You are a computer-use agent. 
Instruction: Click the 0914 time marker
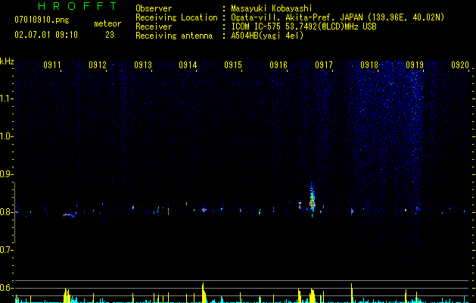[x=188, y=65]
